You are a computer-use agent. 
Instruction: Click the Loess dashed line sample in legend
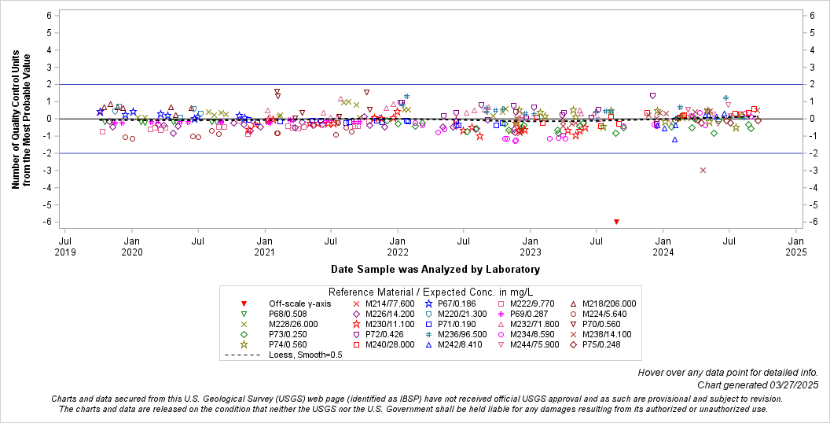[244, 355]
